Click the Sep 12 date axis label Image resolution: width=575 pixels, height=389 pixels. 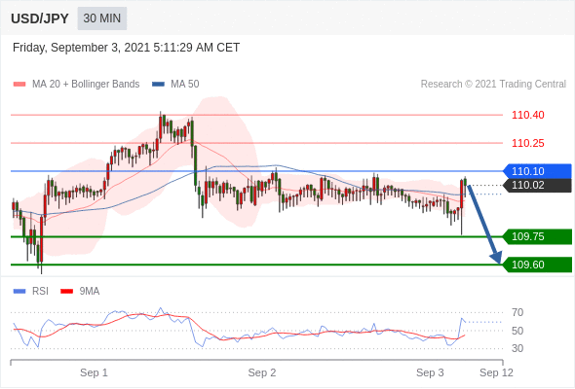click(x=496, y=372)
